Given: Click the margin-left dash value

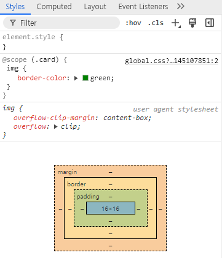Looking at the screenshot, I should click(x=60, y=209).
